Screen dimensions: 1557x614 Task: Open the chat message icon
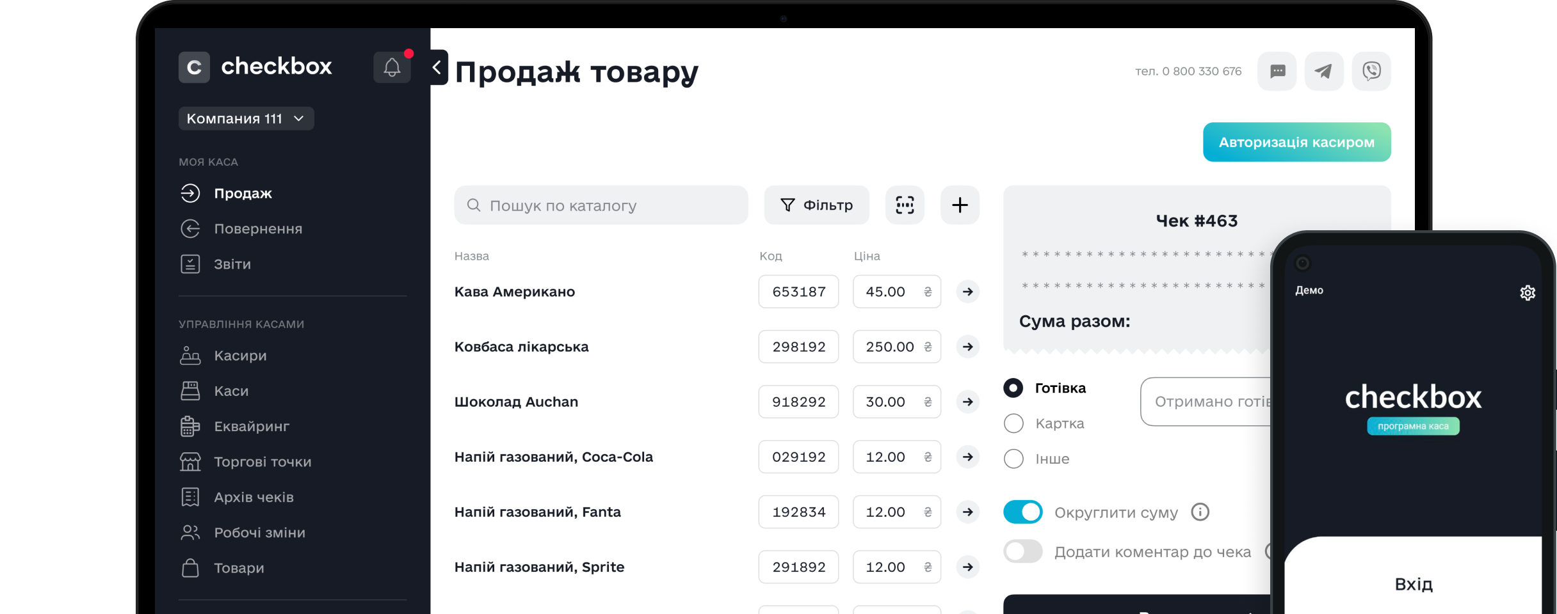click(1277, 71)
